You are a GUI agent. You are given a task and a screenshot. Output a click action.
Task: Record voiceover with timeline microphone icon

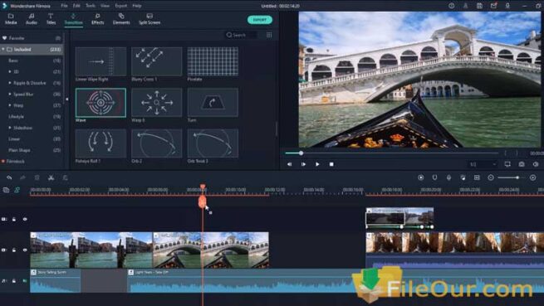click(x=448, y=177)
